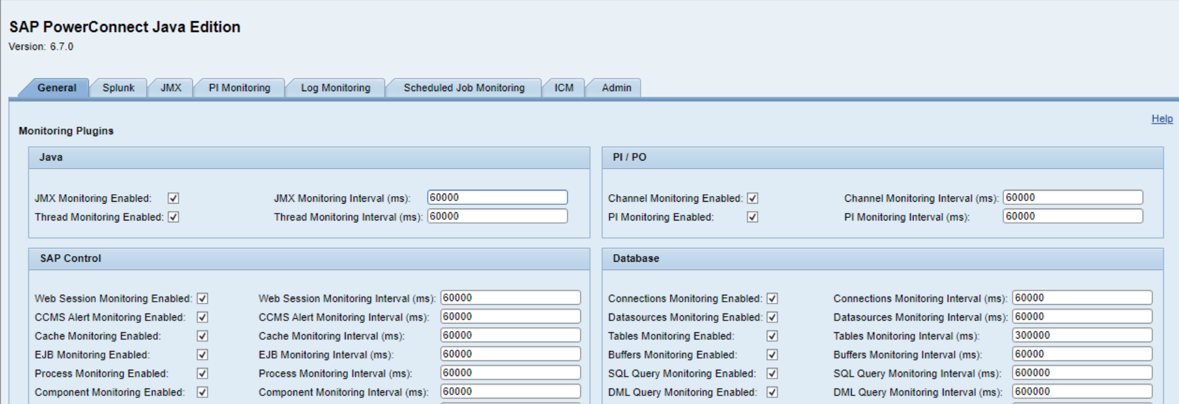Click DML Query Monitoring Interval input

point(1082,392)
